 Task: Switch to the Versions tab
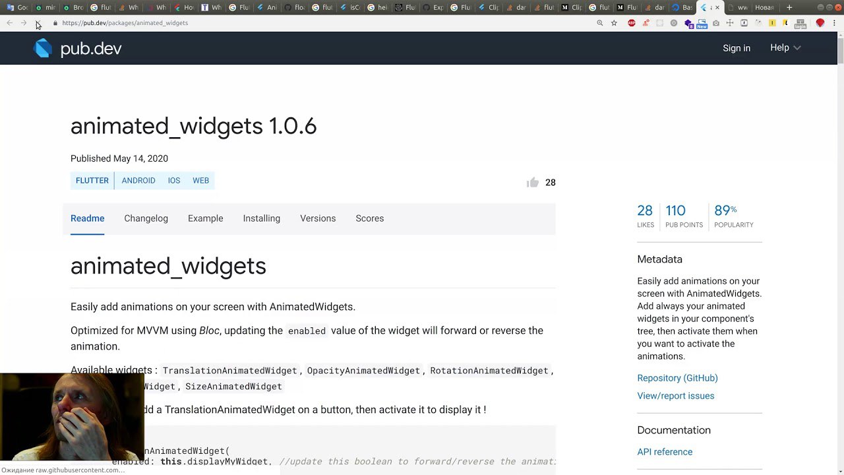point(318,218)
